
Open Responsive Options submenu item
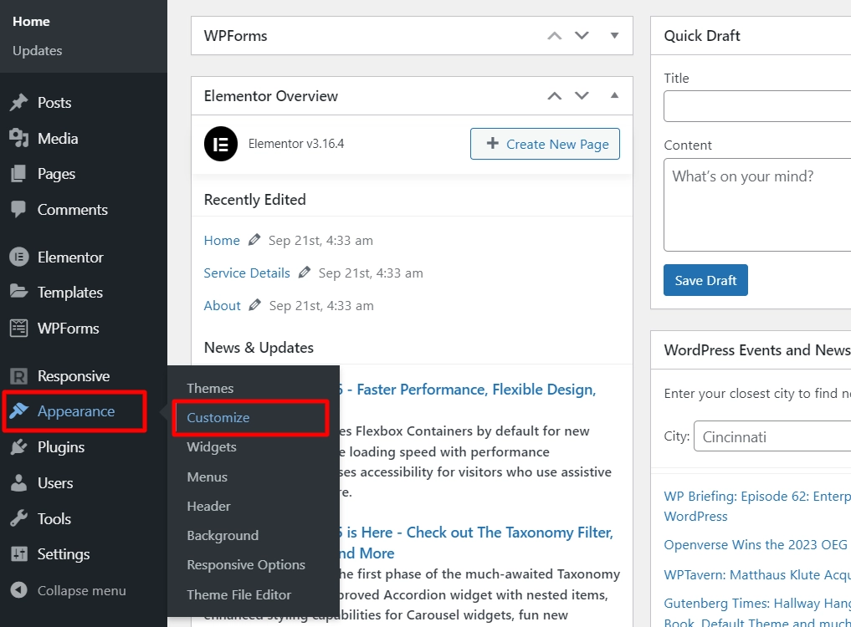(246, 564)
